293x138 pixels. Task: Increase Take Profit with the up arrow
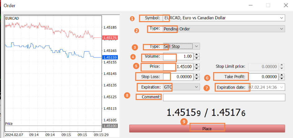tap(282, 75)
